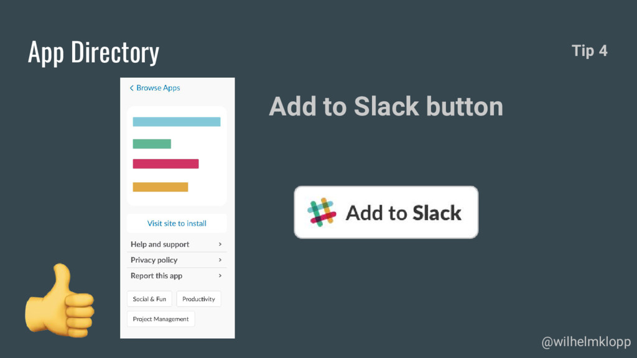Click the back chevron beside Browse Apps
637x358 pixels.
coord(132,88)
